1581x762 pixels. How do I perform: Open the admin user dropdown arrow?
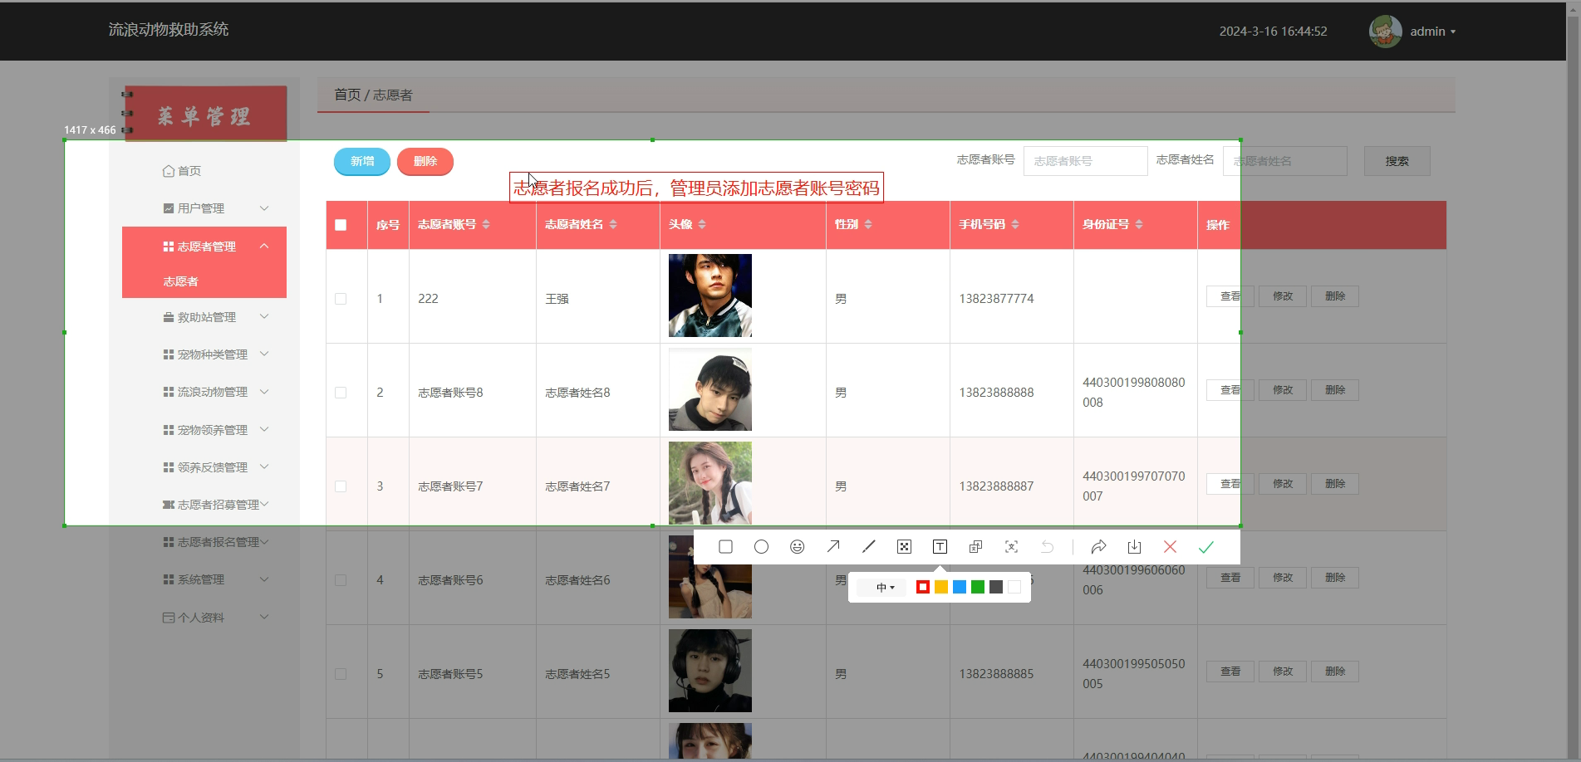(x=1453, y=32)
